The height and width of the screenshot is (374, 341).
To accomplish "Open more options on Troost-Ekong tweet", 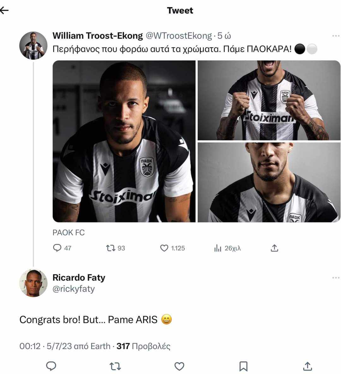I will pyautogui.click(x=336, y=36).
